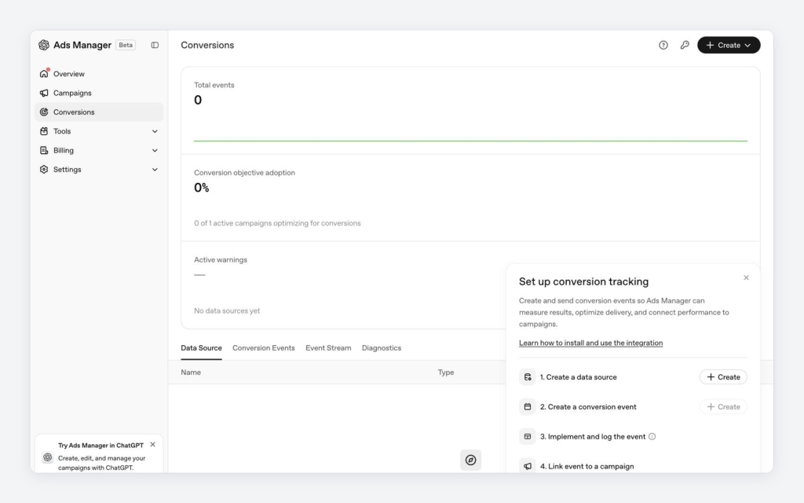Click the Billing receipt icon
This screenshot has width=804, height=503.
pos(44,150)
